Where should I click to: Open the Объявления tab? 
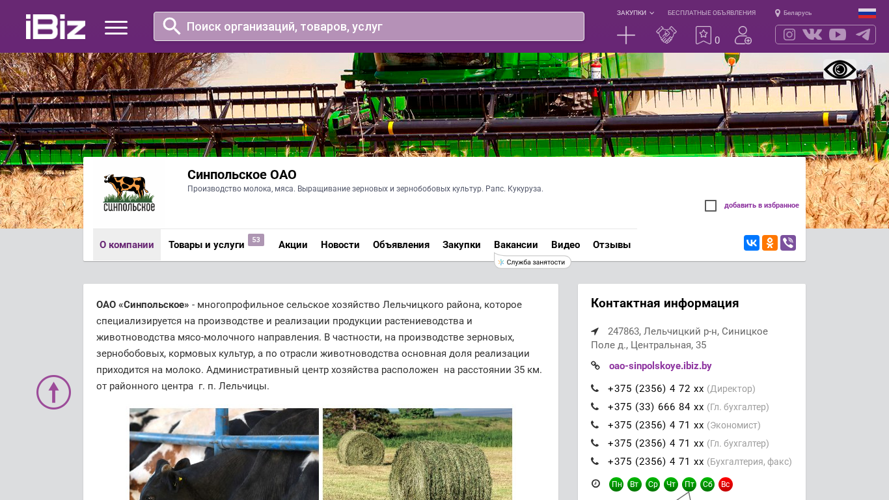(401, 245)
